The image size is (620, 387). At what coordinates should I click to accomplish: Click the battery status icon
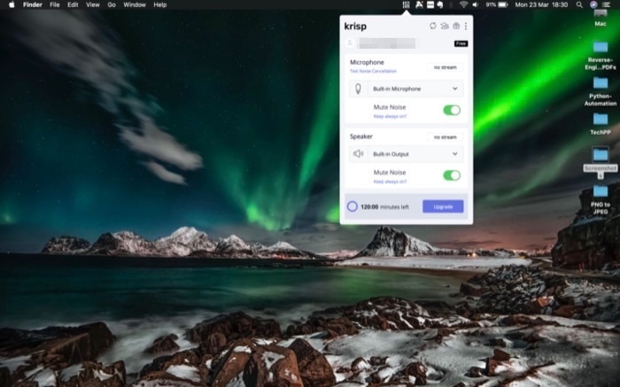tap(503, 4)
